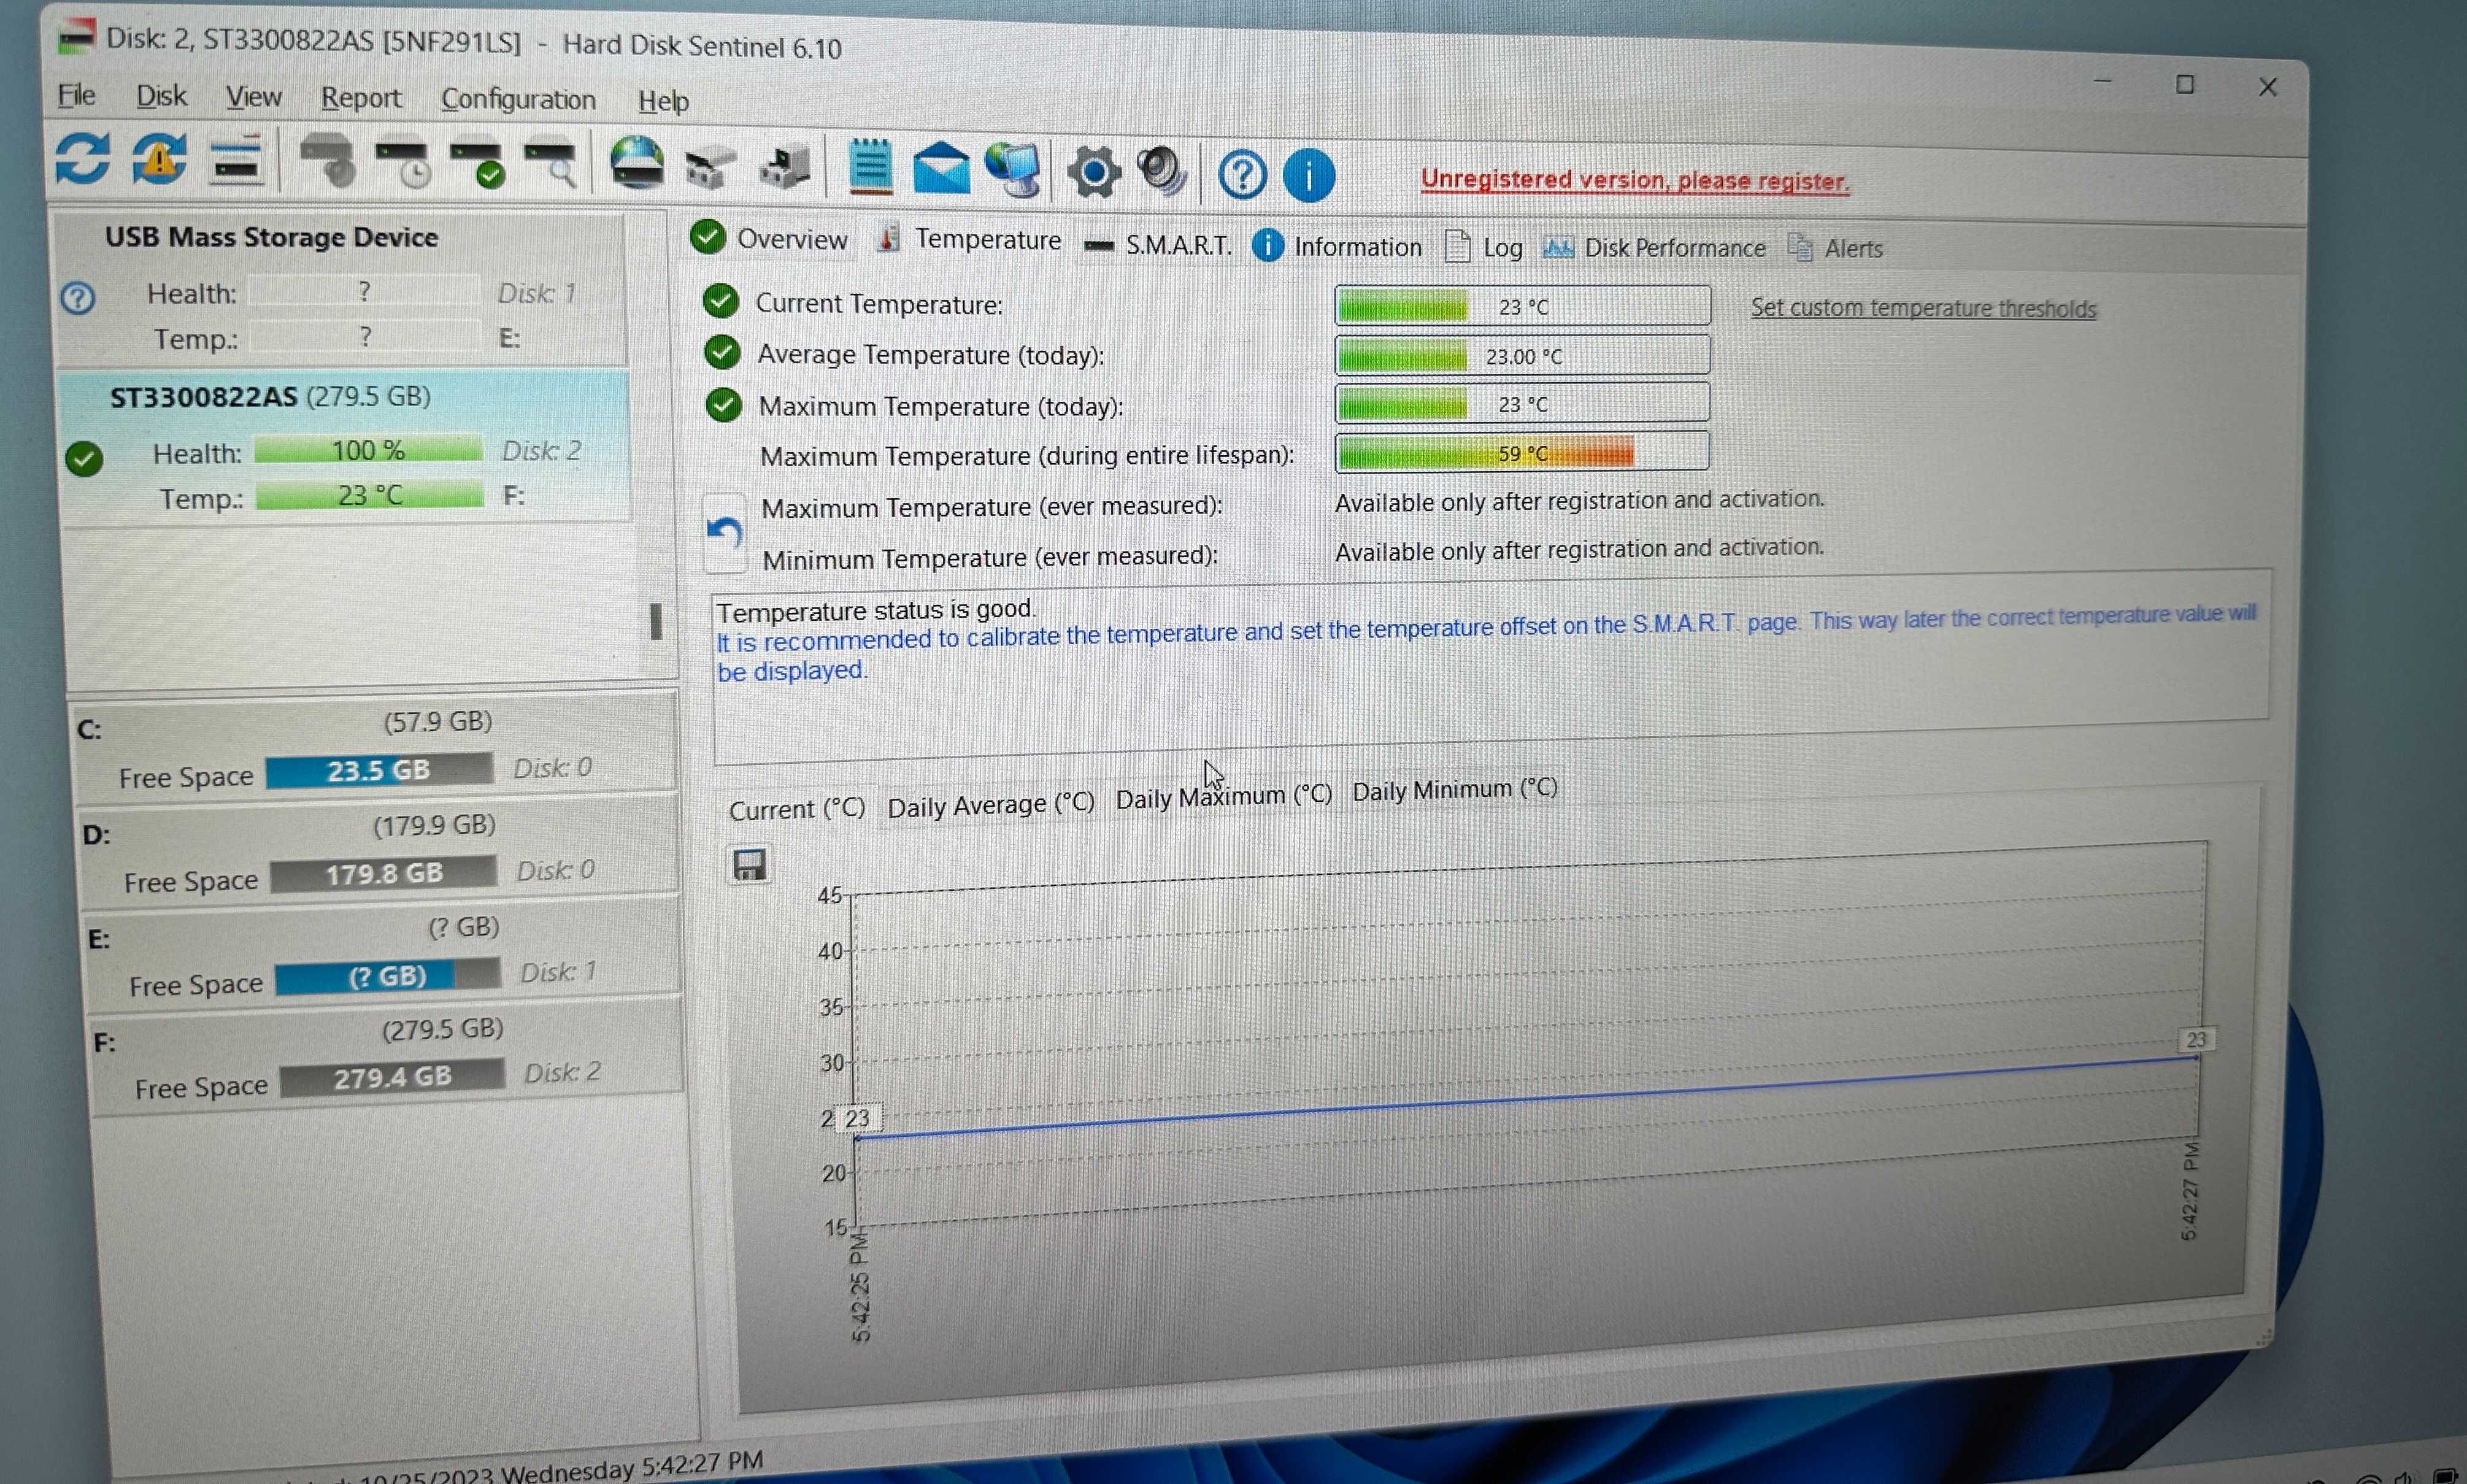Image resolution: width=2467 pixels, height=1484 pixels.
Task: Click the 23 °C Temp bar in disk list
Action: (x=370, y=495)
